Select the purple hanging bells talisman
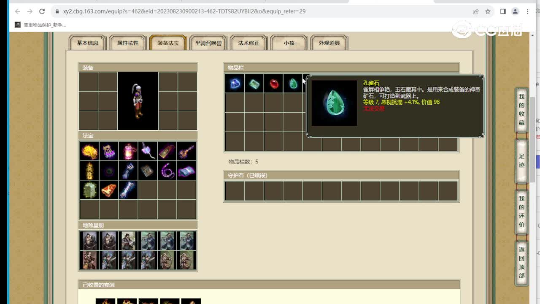The image size is (540, 304). click(x=109, y=151)
